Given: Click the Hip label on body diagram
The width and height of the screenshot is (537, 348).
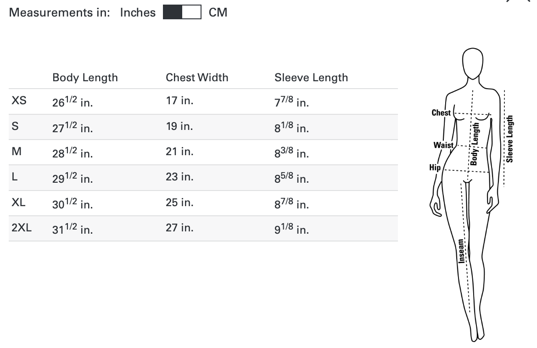Looking at the screenshot, I should 435,168.
